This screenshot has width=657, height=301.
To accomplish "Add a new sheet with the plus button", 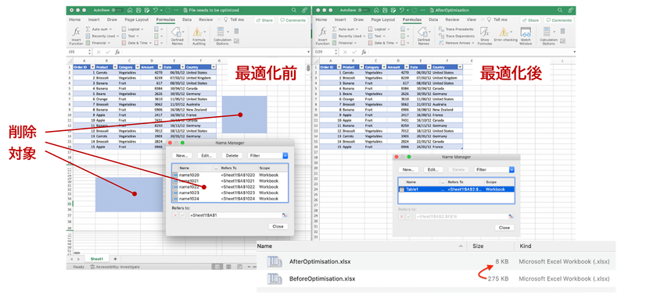I will click(x=115, y=259).
